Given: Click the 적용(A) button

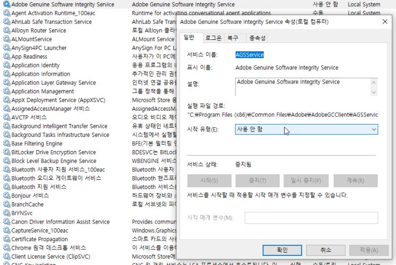Looking at the screenshot, I should [369, 250].
